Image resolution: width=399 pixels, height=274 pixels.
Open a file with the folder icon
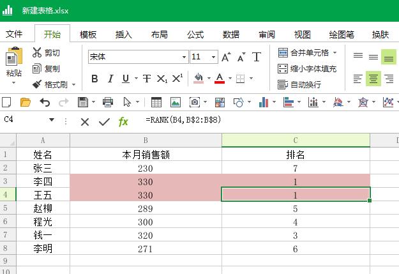coord(26,102)
